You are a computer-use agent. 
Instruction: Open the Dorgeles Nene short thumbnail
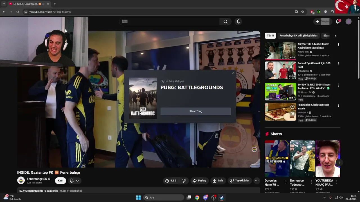pyautogui.click(x=277, y=159)
